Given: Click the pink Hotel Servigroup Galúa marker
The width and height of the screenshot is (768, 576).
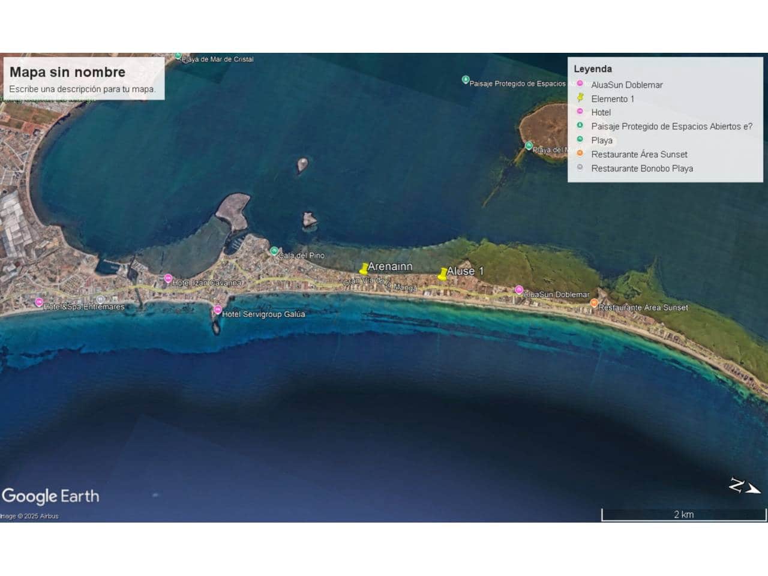Looking at the screenshot, I should [x=218, y=310].
